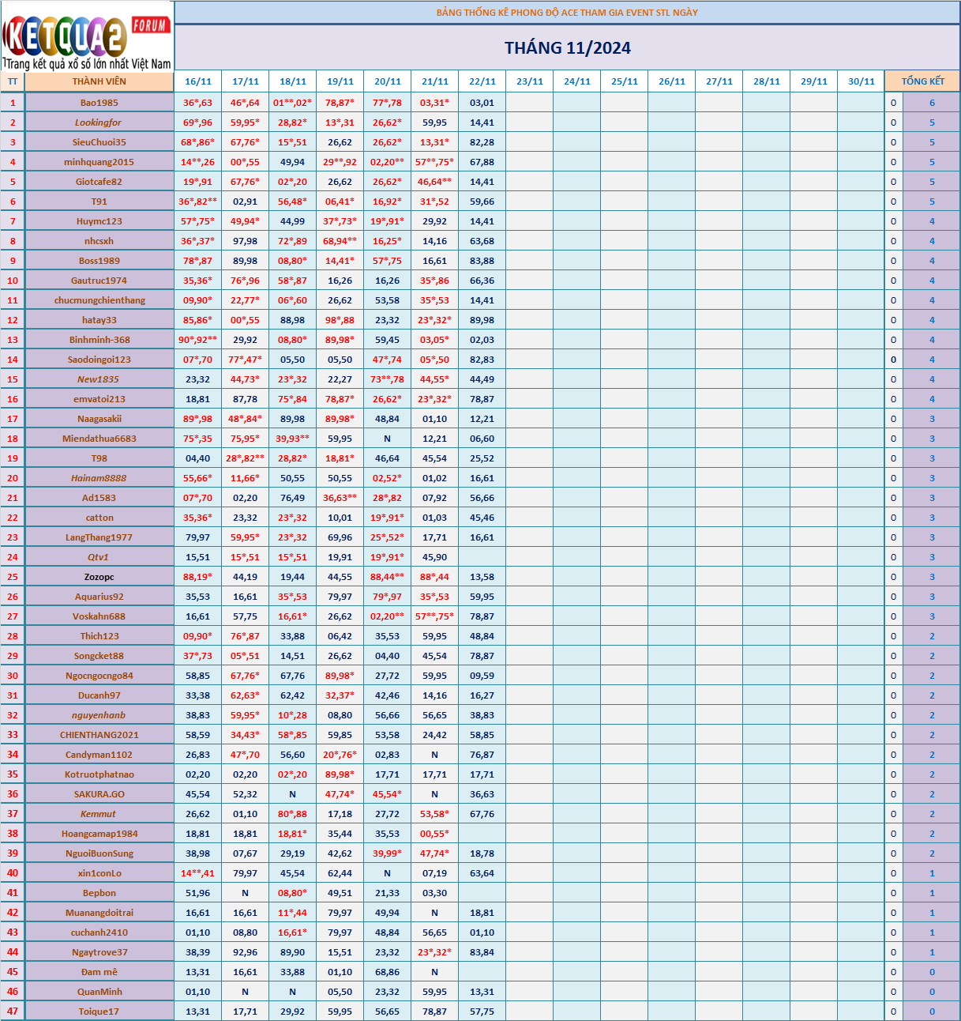This screenshot has height=1021, width=961.
Task: Select member name nhcsxh
Action: [x=99, y=241]
